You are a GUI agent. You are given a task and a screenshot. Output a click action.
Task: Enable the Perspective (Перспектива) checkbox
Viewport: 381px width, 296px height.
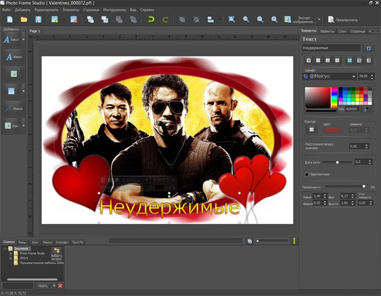[x=307, y=174]
